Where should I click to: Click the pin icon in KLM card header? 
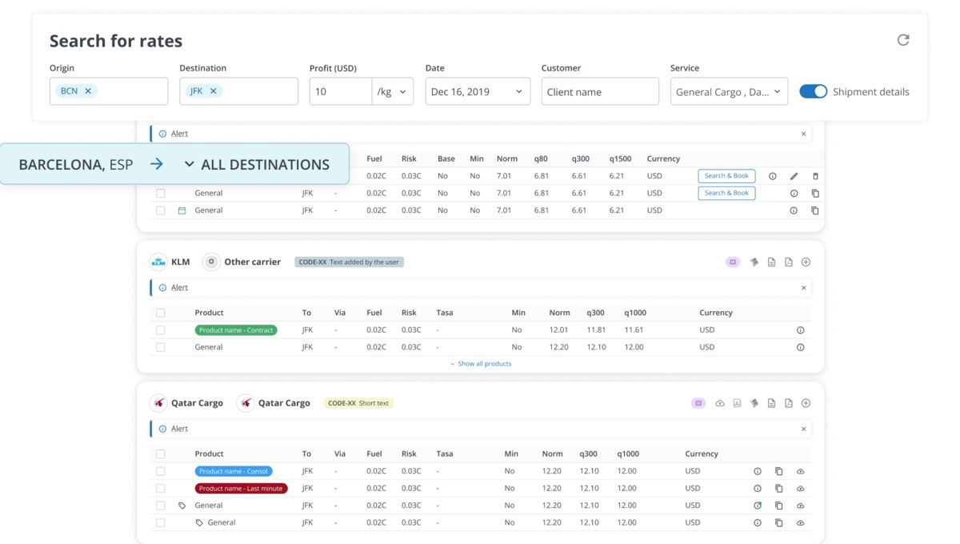coord(754,262)
